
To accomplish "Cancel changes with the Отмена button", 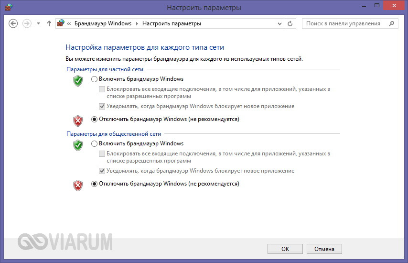I will 324,249.
